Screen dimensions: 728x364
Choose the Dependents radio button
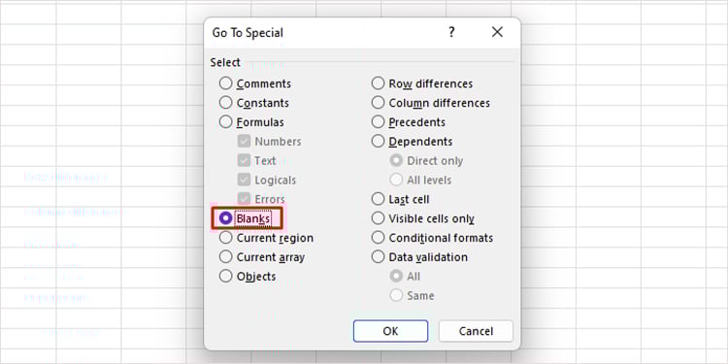click(412, 141)
